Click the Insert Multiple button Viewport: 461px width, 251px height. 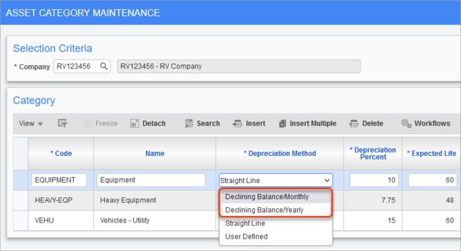[307, 124]
